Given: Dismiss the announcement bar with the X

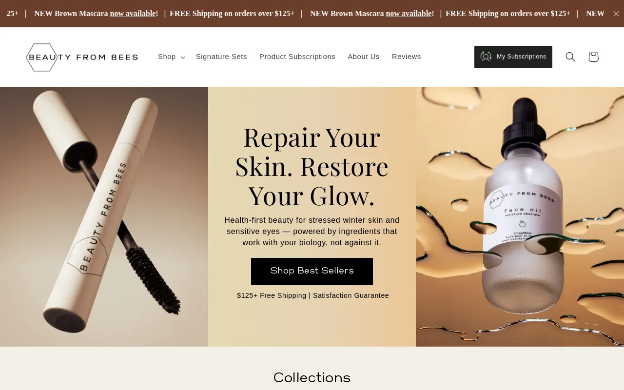Looking at the screenshot, I should point(616,14).
